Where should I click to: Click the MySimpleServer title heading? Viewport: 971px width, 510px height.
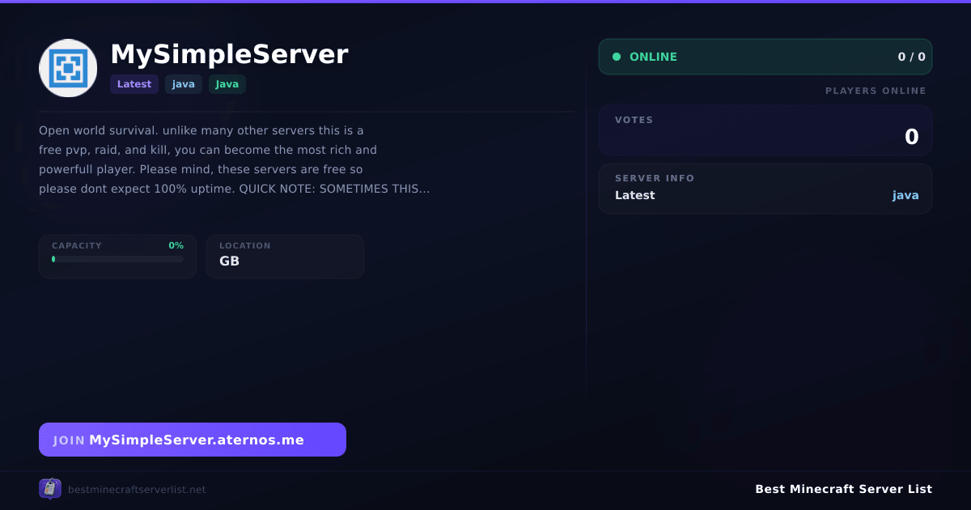pyautogui.click(x=229, y=54)
